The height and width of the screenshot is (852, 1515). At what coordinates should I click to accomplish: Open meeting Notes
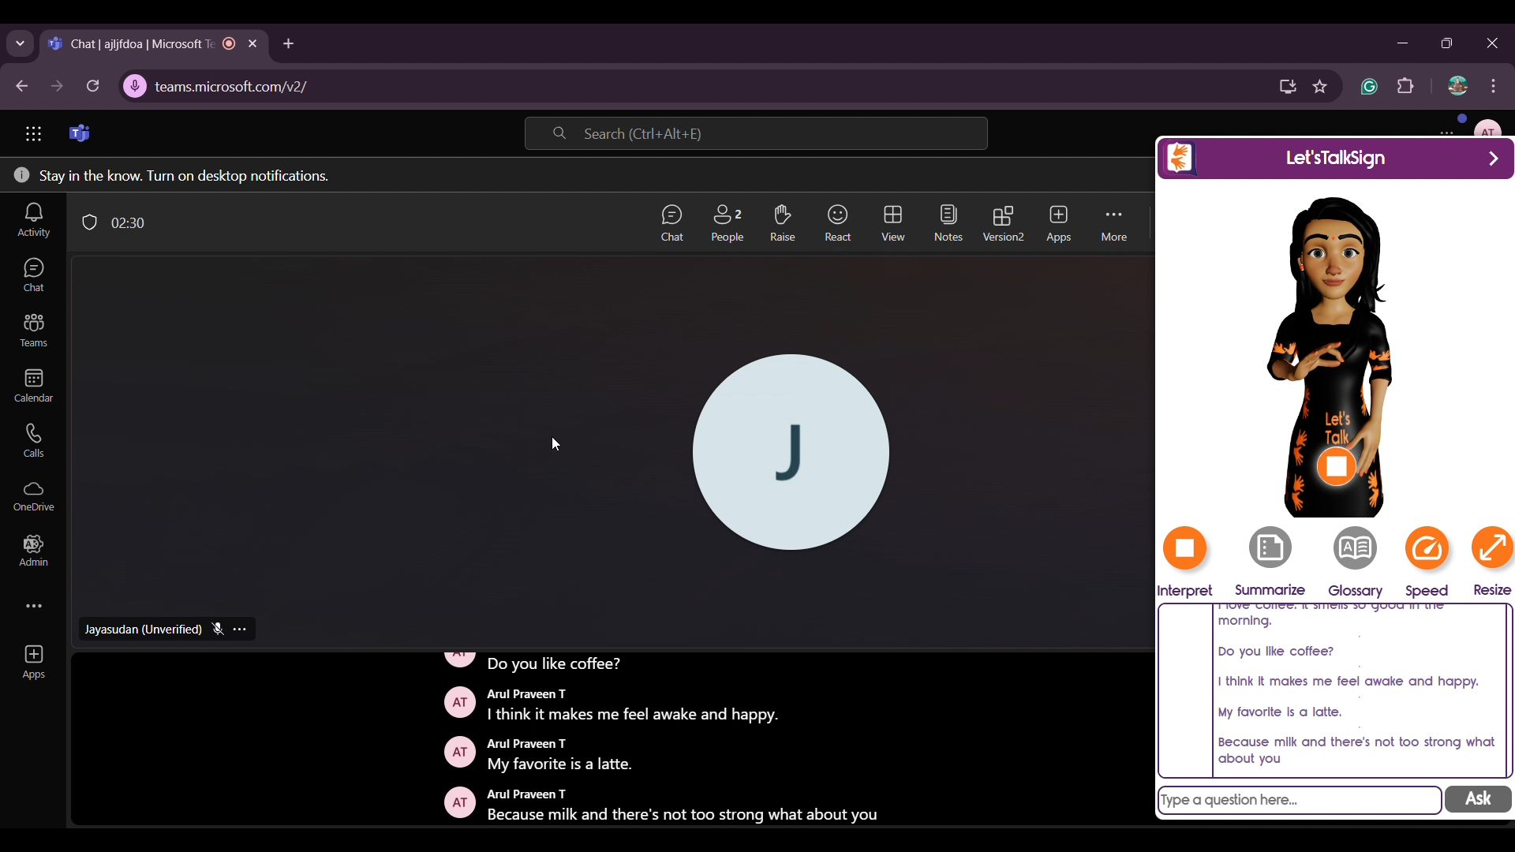pos(948,223)
